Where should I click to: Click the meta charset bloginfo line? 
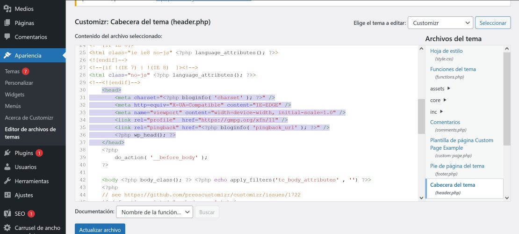[195, 97]
